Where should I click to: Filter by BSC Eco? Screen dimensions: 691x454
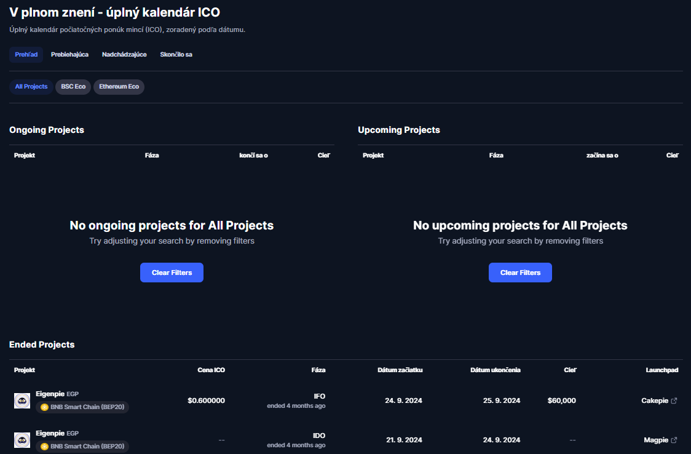tap(73, 87)
